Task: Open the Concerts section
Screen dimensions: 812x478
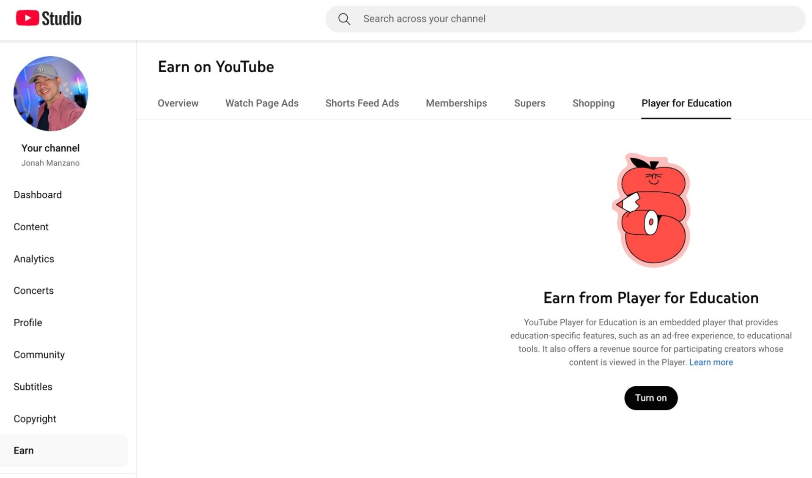Action: (x=33, y=290)
